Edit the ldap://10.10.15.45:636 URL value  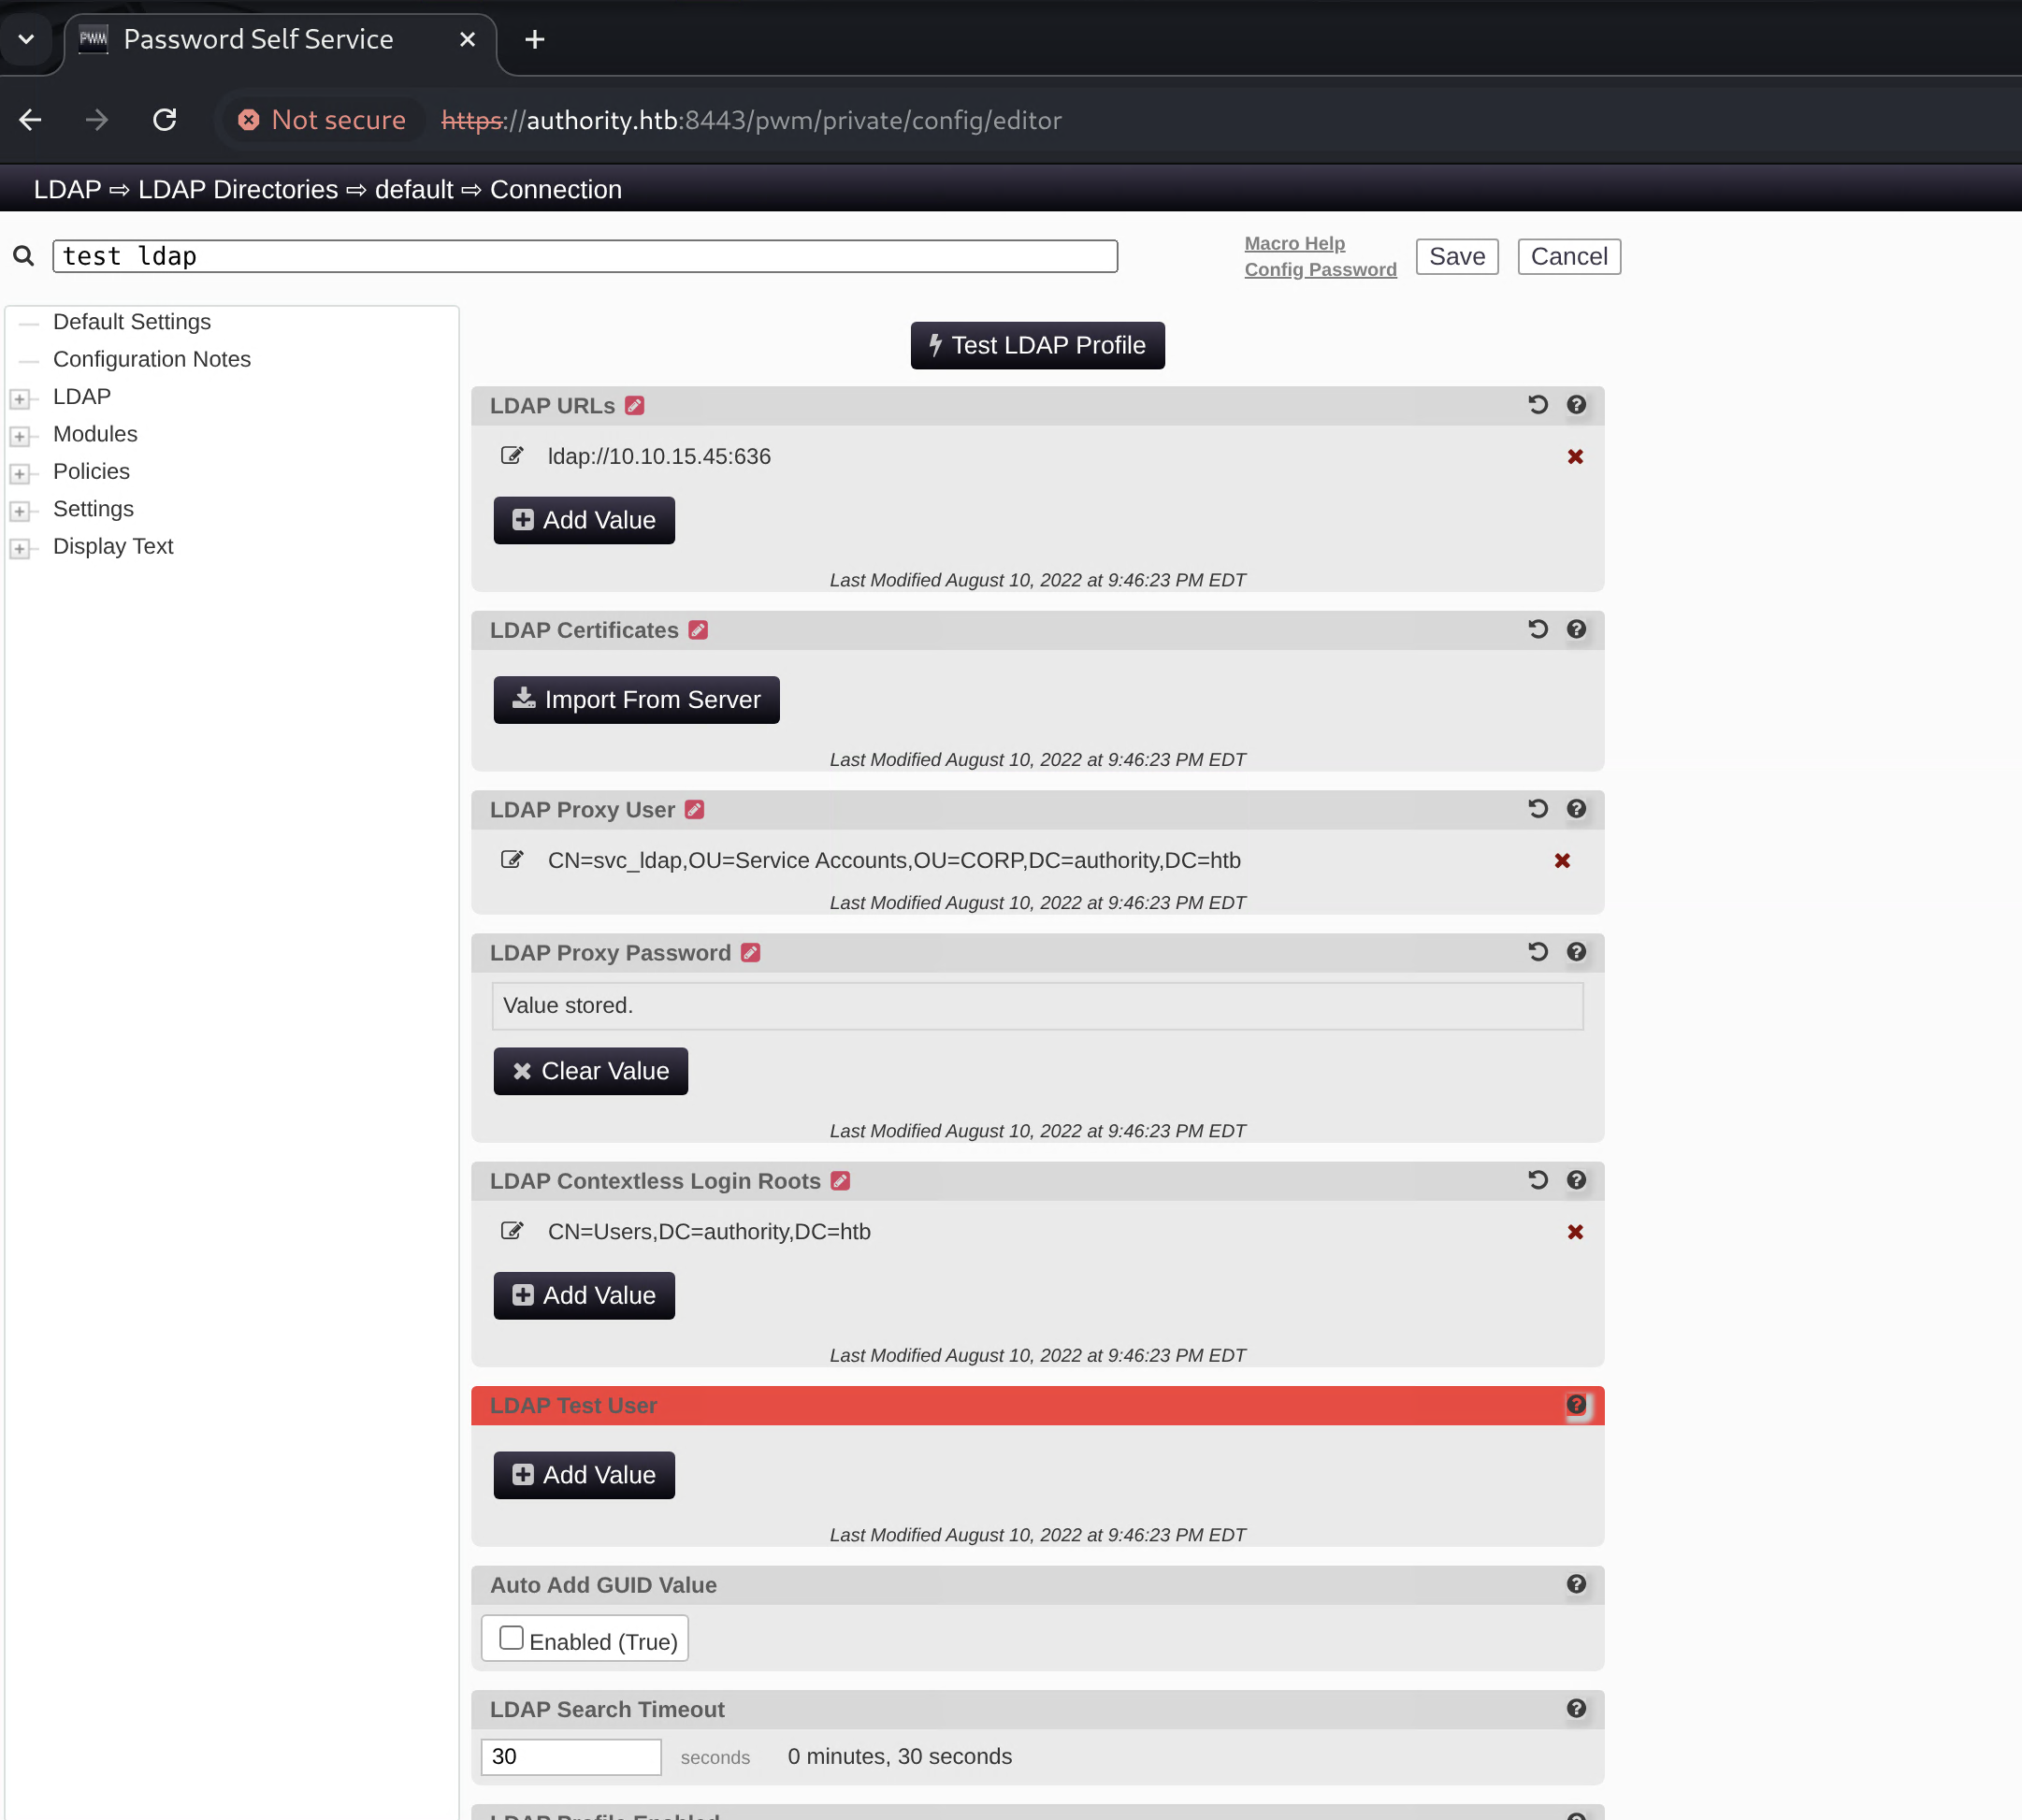(512, 456)
